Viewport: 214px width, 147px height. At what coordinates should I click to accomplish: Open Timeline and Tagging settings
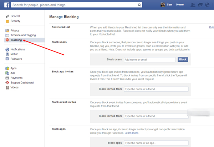coord(23,35)
